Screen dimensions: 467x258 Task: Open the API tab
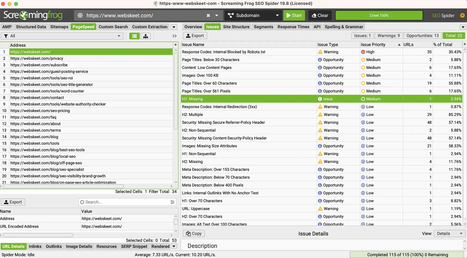[x=317, y=27]
